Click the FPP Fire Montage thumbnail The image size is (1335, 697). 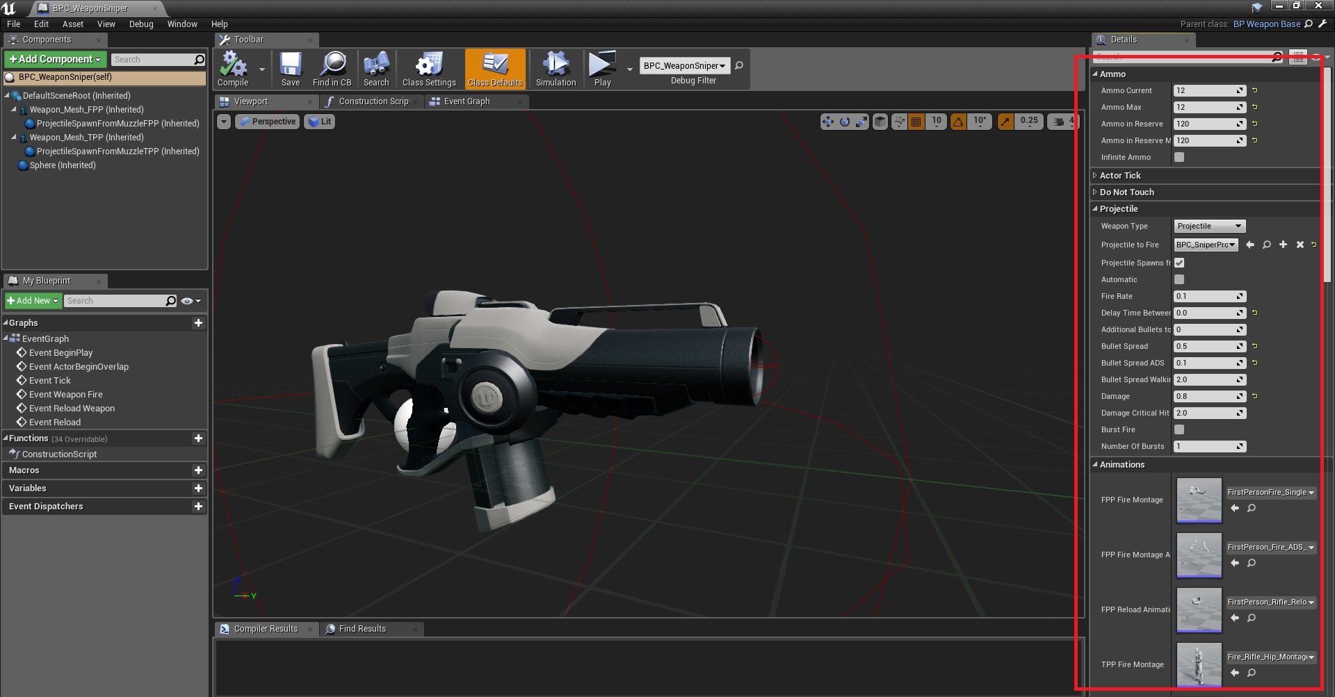(x=1199, y=500)
